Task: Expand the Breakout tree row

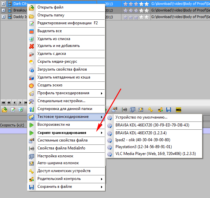Action: (x=3, y=10)
